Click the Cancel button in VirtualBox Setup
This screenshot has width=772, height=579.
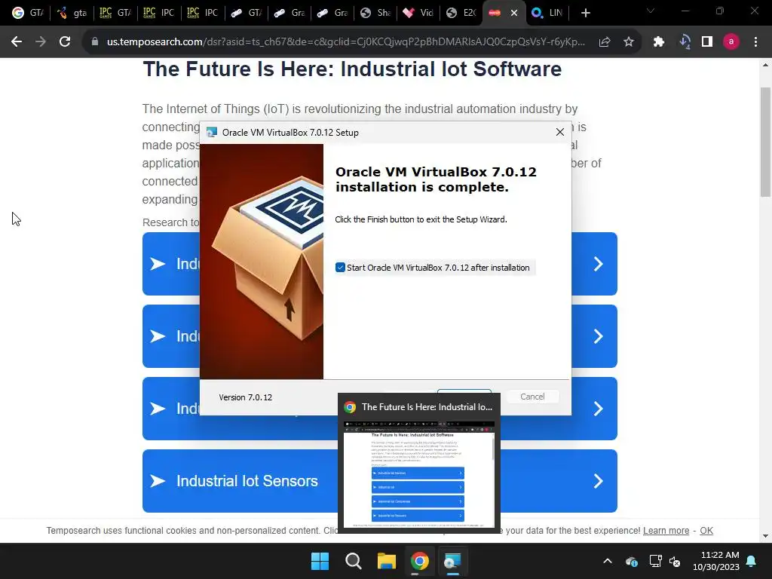tap(532, 397)
